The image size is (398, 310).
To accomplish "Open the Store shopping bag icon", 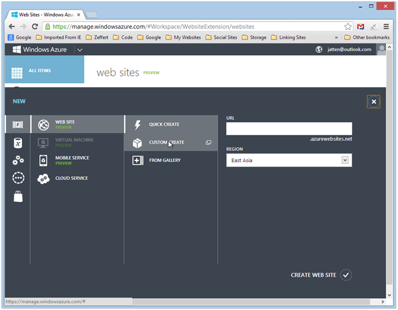I will point(18,197).
